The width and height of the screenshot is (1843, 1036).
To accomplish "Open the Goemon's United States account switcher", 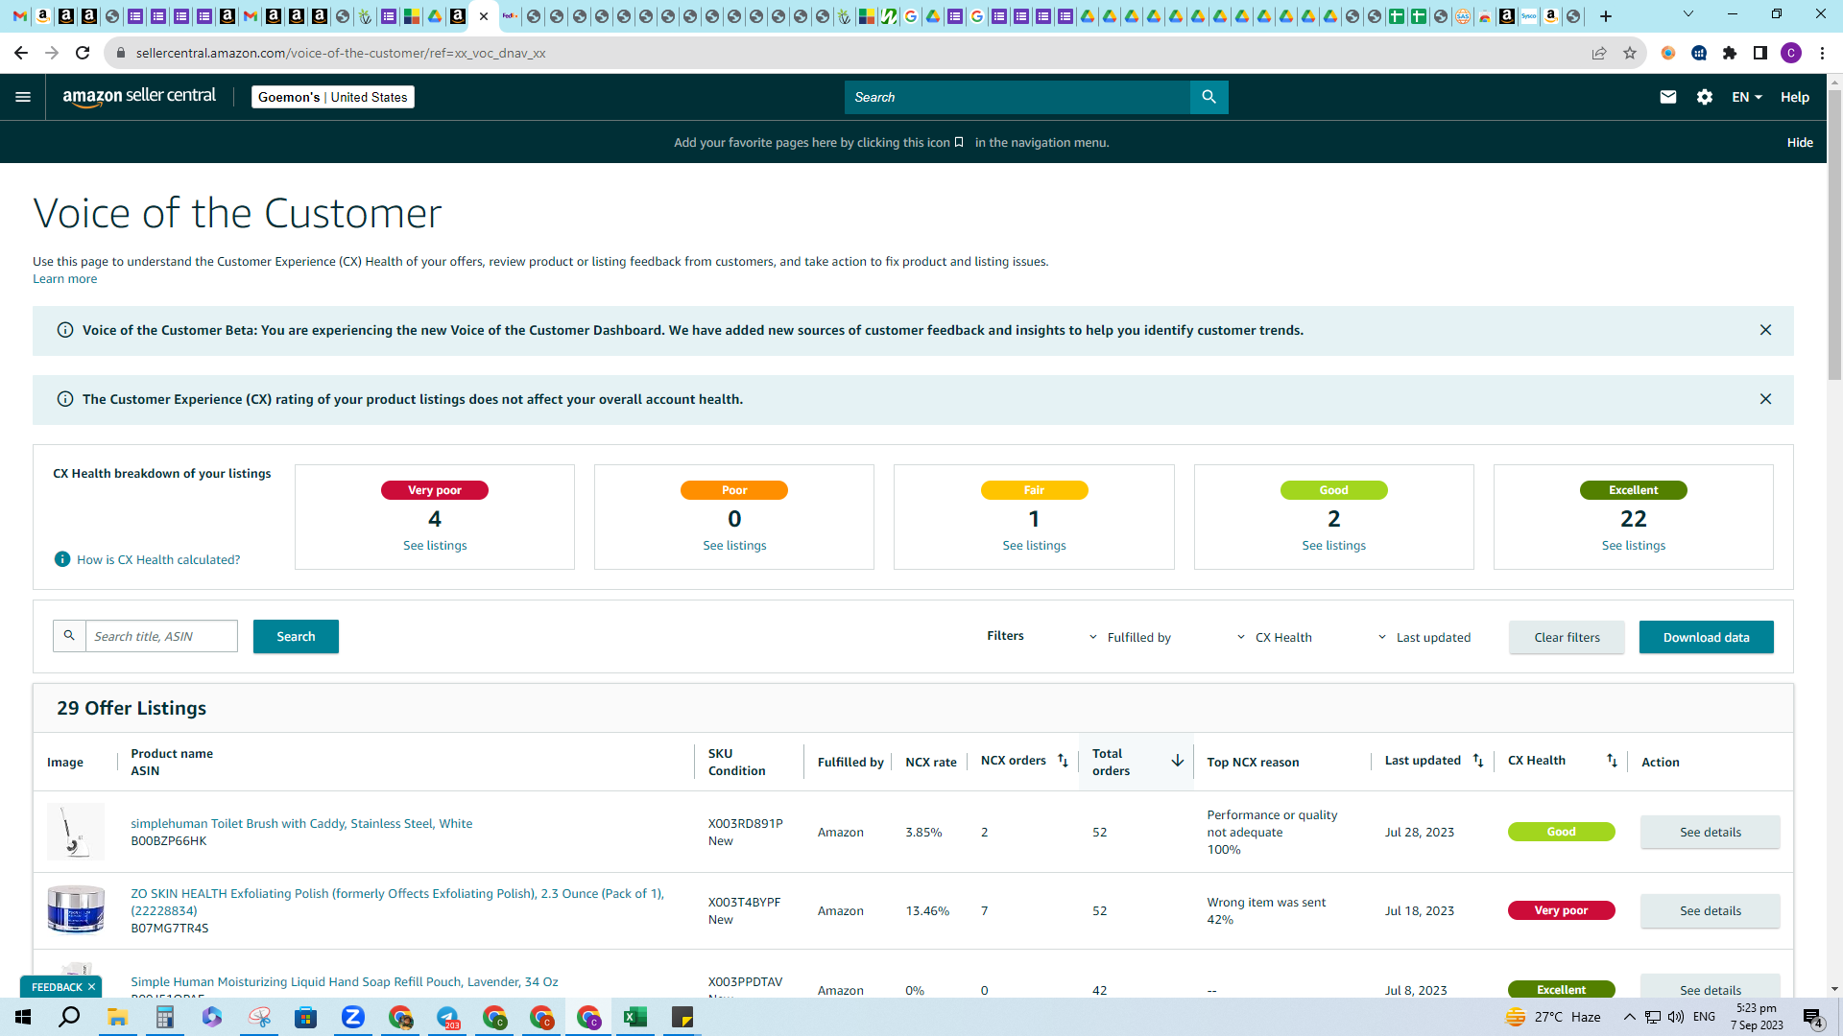I will tap(333, 97).
